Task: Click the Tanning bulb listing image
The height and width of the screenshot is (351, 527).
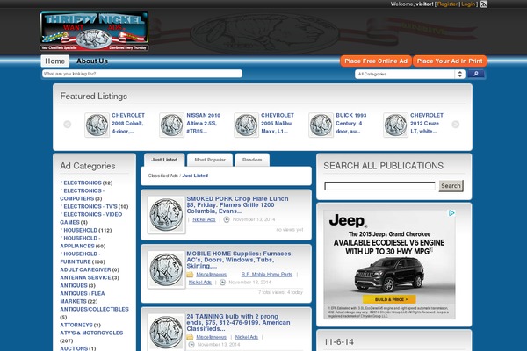Action: (x=166, y=332)
